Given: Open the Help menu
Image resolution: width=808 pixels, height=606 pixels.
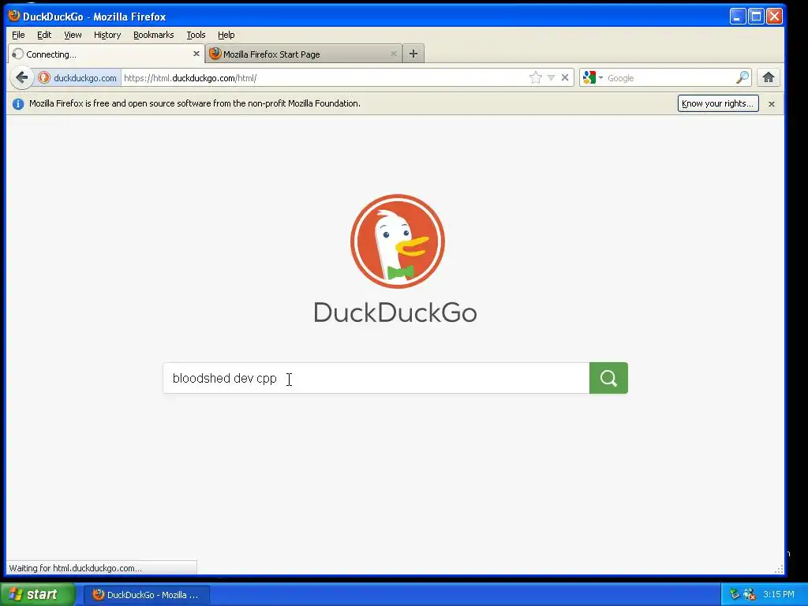Looking at the screenshot, I should 226,35.
